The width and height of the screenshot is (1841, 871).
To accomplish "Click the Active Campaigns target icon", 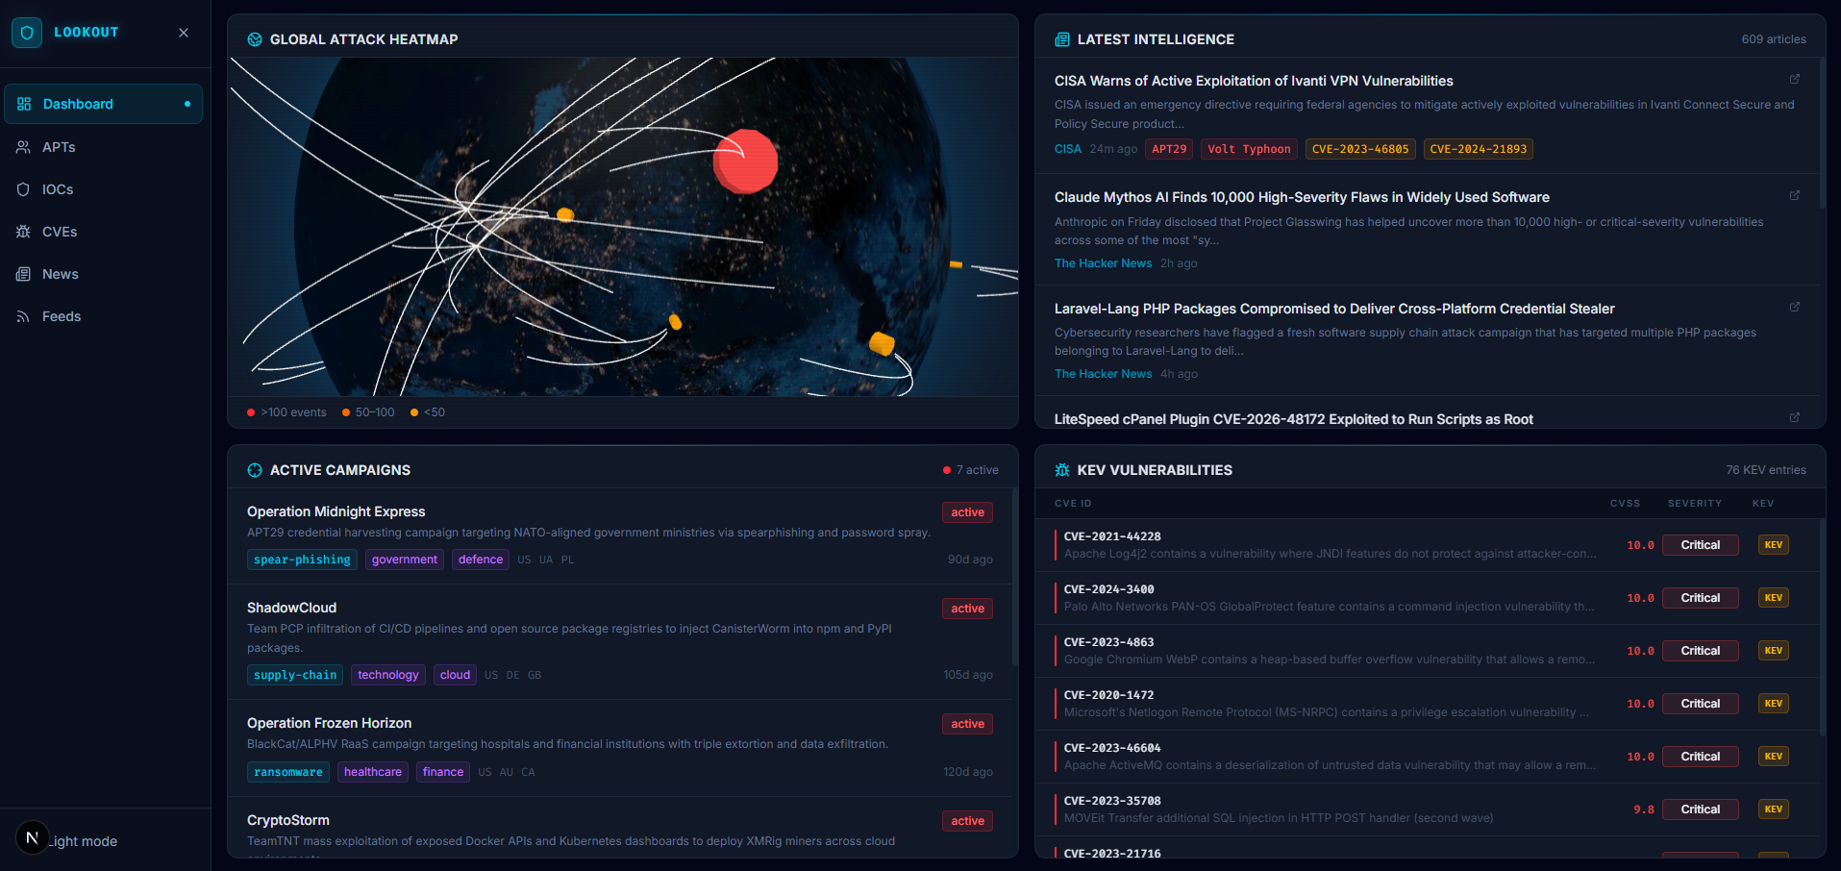I will pos(255,470).
